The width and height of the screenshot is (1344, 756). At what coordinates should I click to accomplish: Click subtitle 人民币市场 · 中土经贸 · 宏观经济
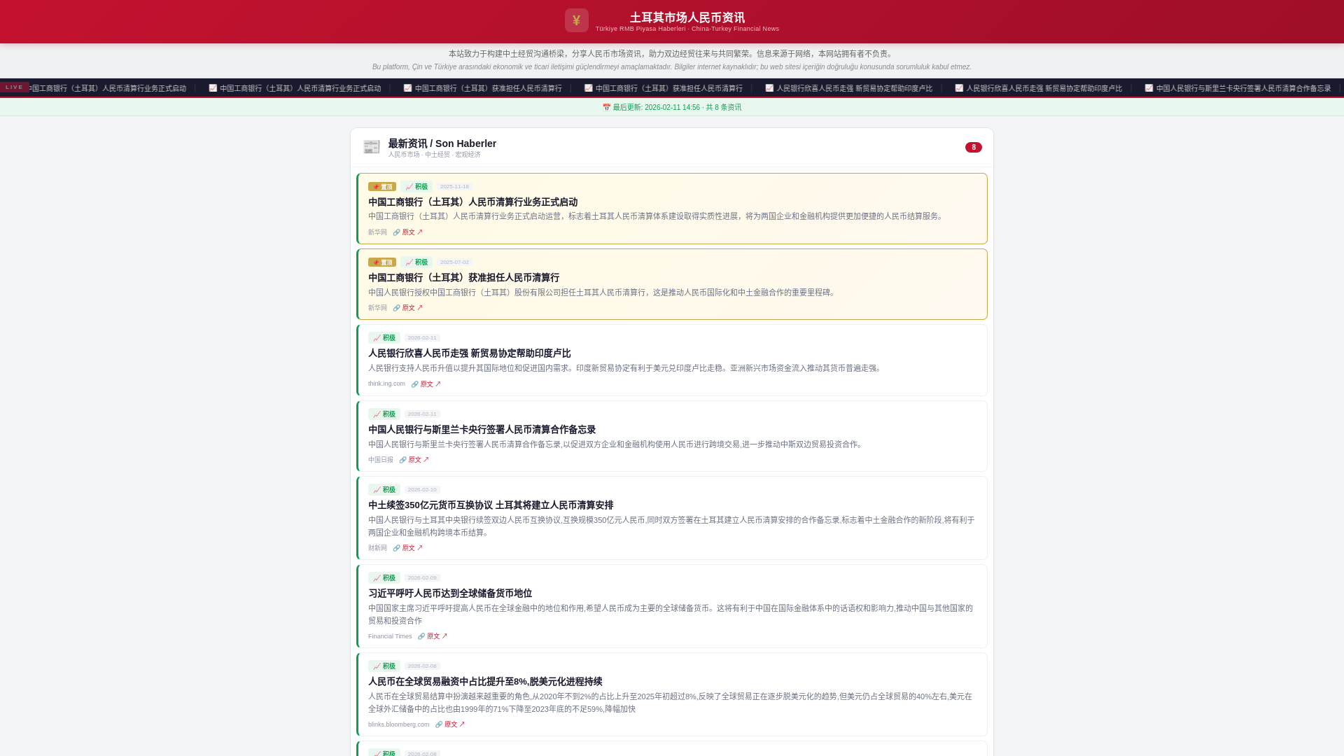[x=434, y=155]
